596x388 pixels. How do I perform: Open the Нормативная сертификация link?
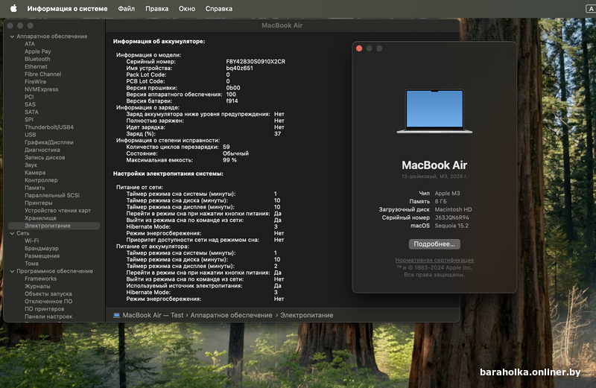(434, 260)
